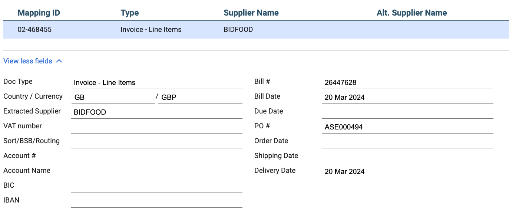Click the Type column header
Viewport: 509px width, 217px height.
pos(130,13)
